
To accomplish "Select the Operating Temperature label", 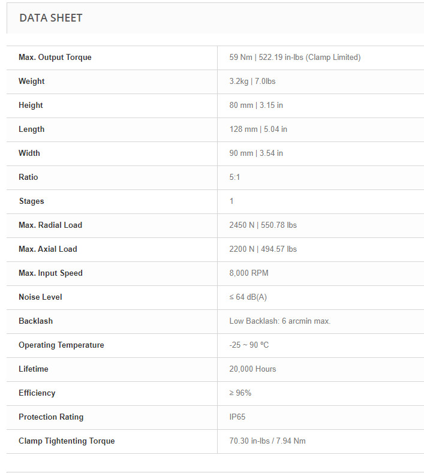I will (x=61, y=345).
